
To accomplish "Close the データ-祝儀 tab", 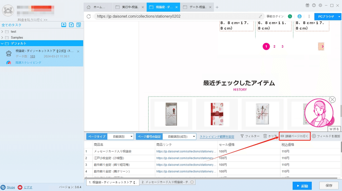I will pyautogui.click(x=210, y=7).
